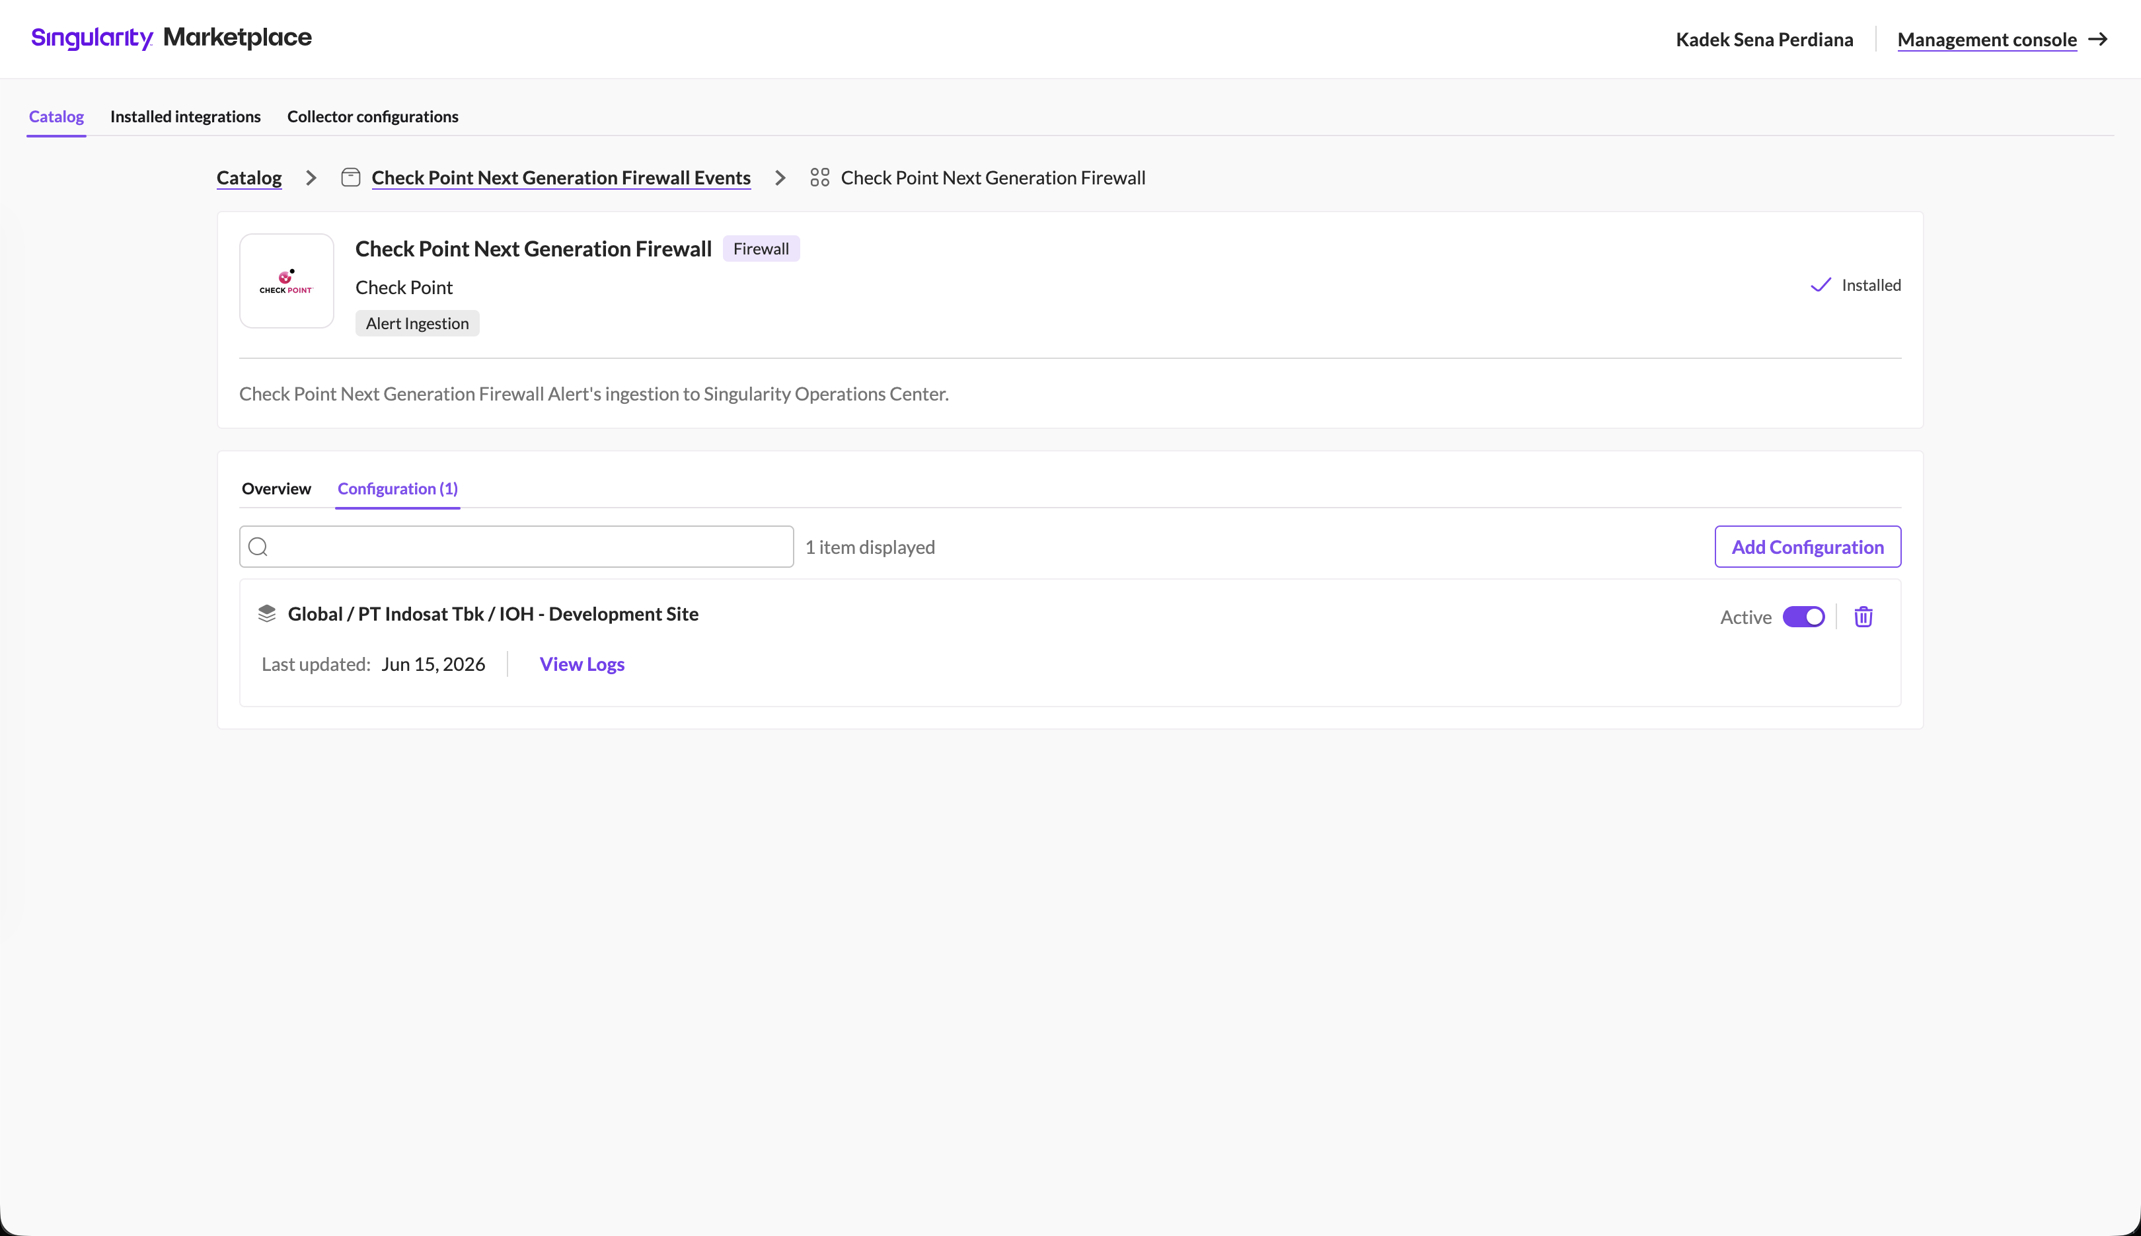
Task: Click the Singularity Marketplace logo
Action: click(171, 38)
